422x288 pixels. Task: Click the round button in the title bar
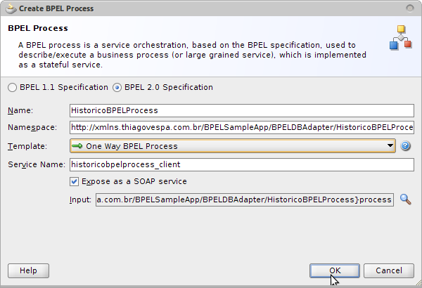pyautogui.click(x=410, y=8)
